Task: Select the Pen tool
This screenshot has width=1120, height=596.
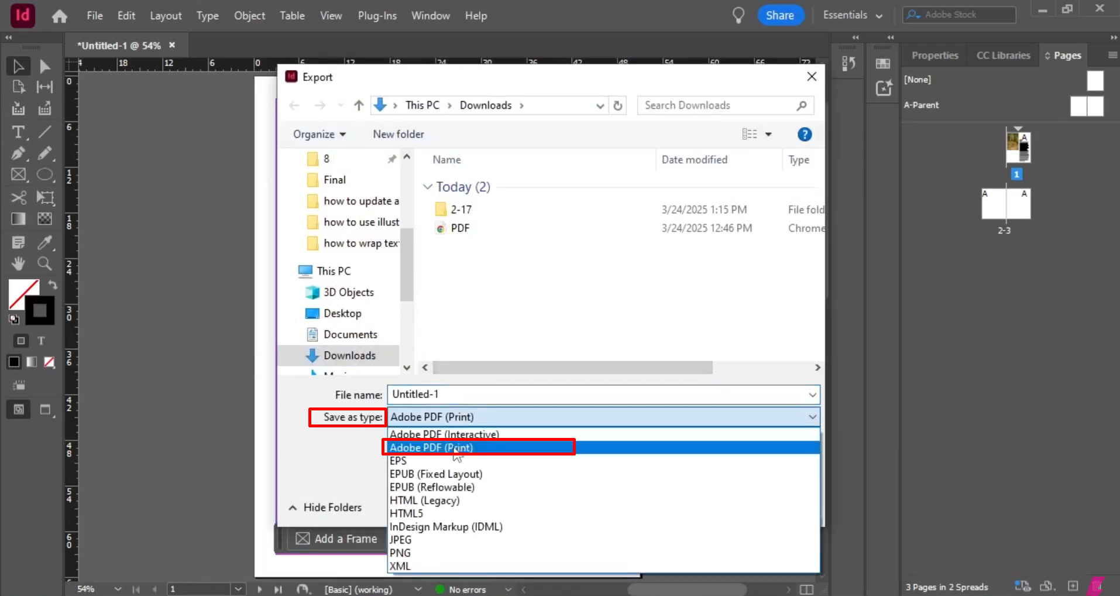Action: tap(18, 153)
